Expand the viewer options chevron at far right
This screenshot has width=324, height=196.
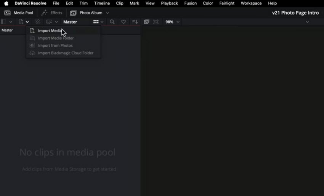[x=307, y=22]
